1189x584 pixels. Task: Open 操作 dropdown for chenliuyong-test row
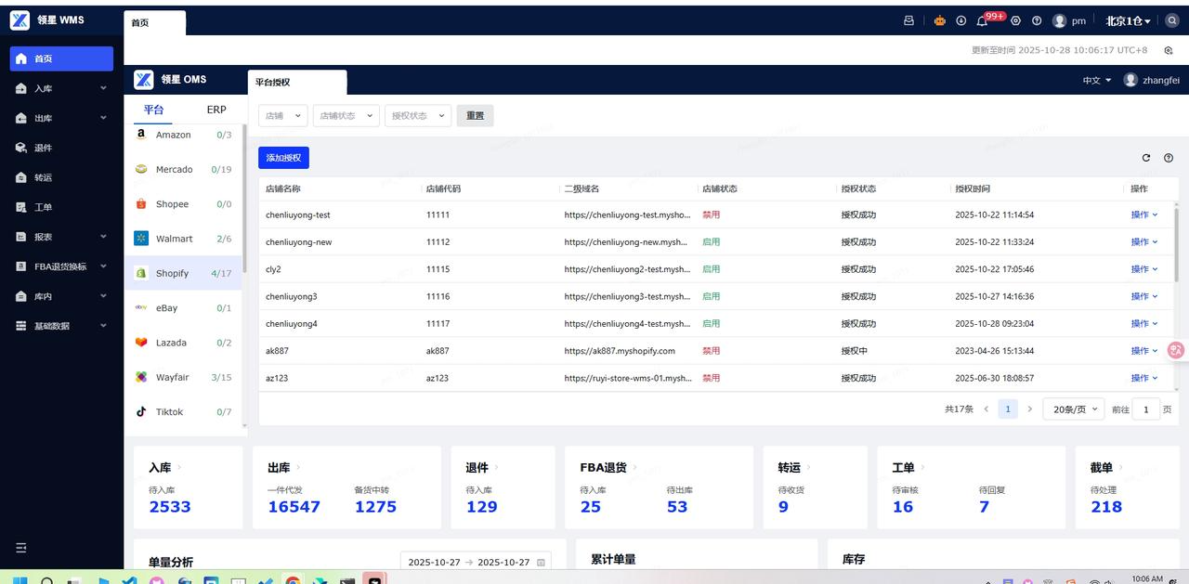pyautogui.click(x=1144, y=214)
